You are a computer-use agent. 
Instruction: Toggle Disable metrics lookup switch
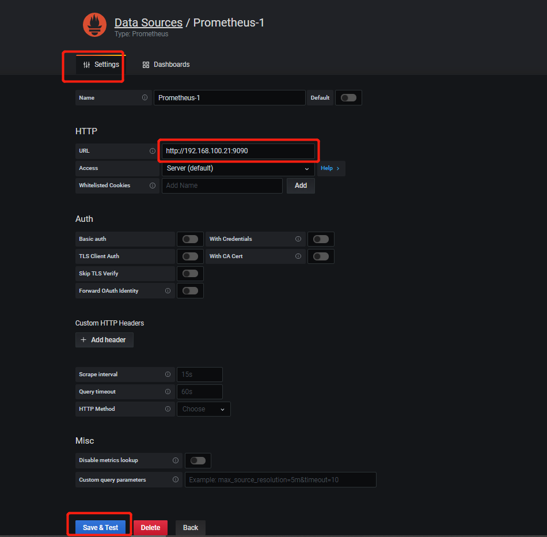point(198,460)
